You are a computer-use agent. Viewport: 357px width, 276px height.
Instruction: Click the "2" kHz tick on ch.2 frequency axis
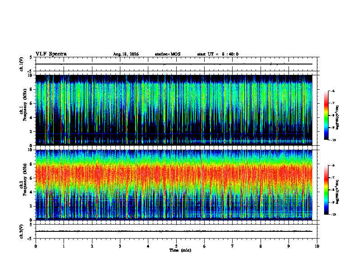[32, 206]
